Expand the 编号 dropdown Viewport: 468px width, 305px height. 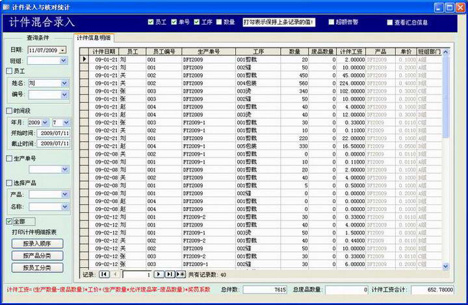point(65,95)
